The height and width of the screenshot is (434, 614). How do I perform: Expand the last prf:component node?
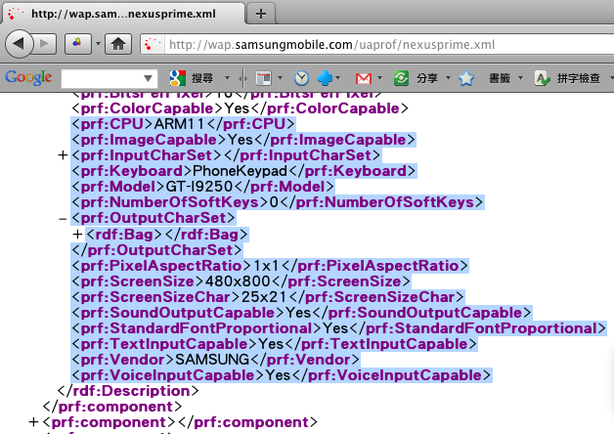point(34,422)
